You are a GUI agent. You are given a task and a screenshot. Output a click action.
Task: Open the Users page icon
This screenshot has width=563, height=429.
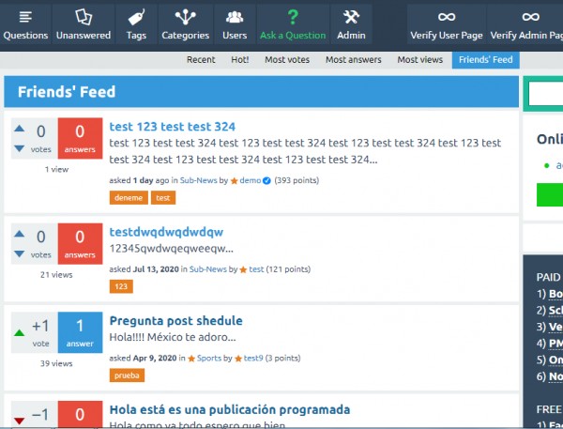[234, 17]
